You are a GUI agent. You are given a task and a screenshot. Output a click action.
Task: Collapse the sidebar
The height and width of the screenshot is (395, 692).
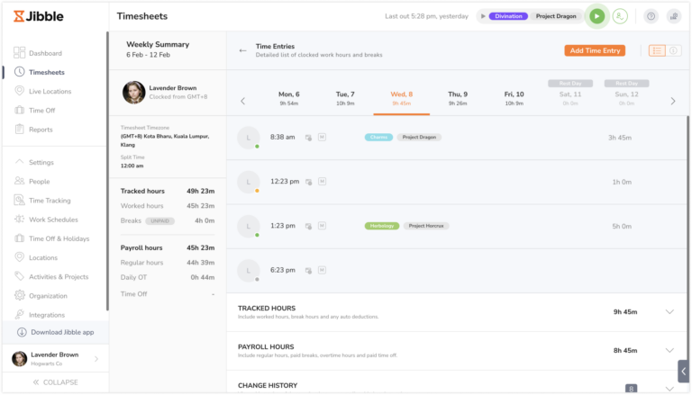click(x=56, y=382)
